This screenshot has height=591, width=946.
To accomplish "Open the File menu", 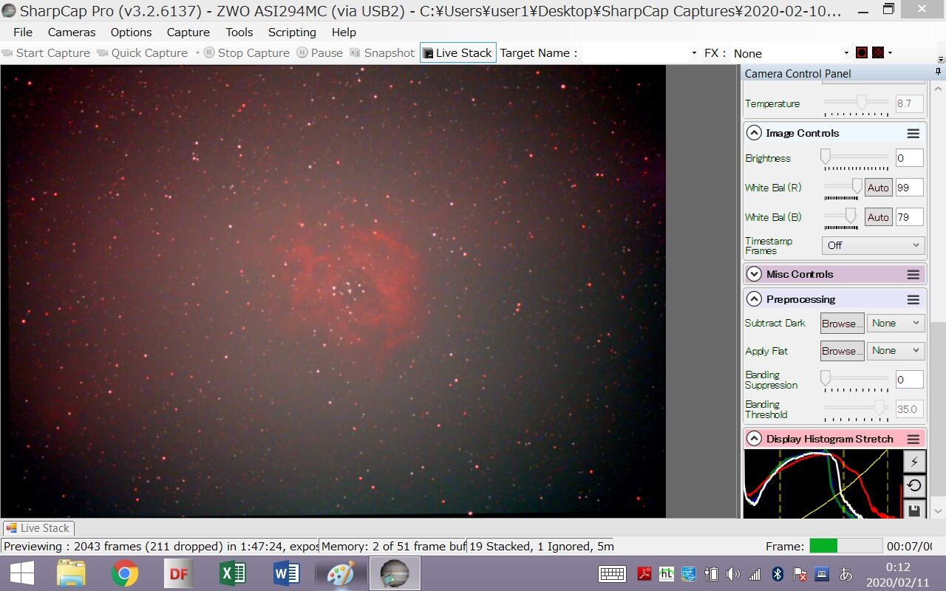I will (x=23, y=33).
